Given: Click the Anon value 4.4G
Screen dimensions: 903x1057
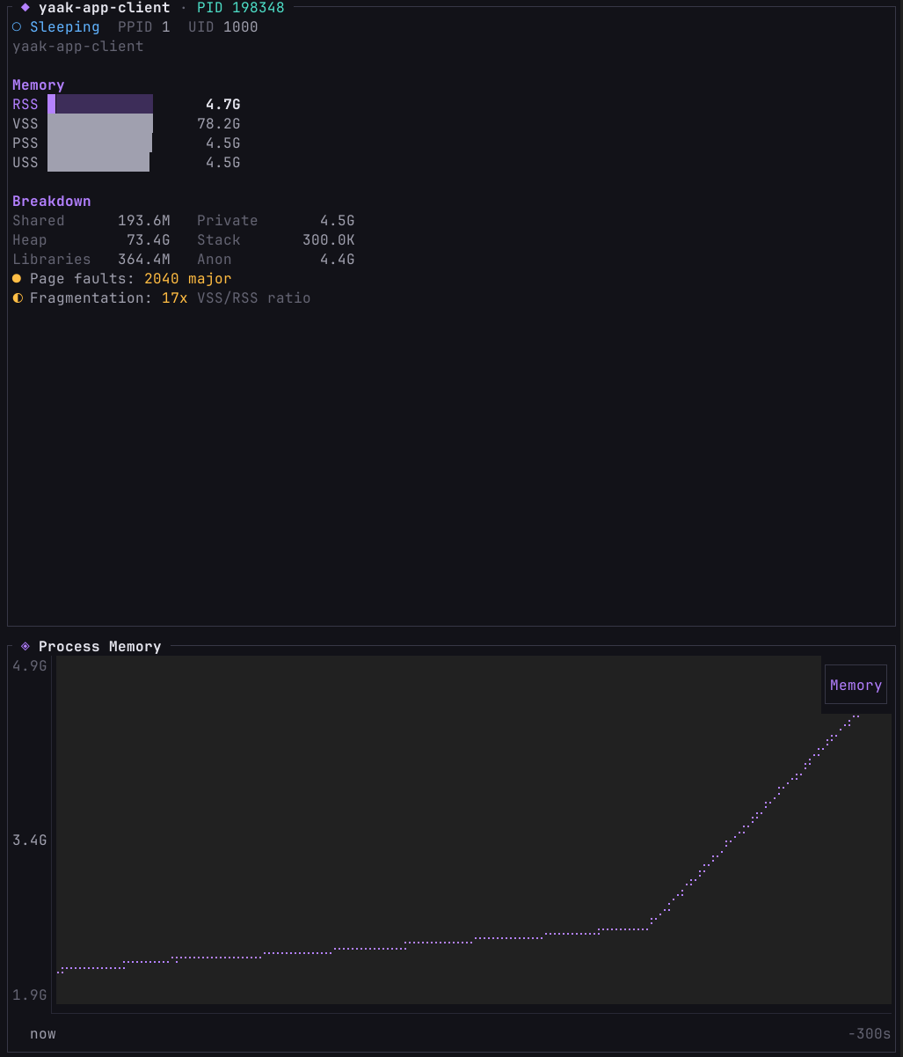Looking at the screenshot, I should [x=338, y=260].
